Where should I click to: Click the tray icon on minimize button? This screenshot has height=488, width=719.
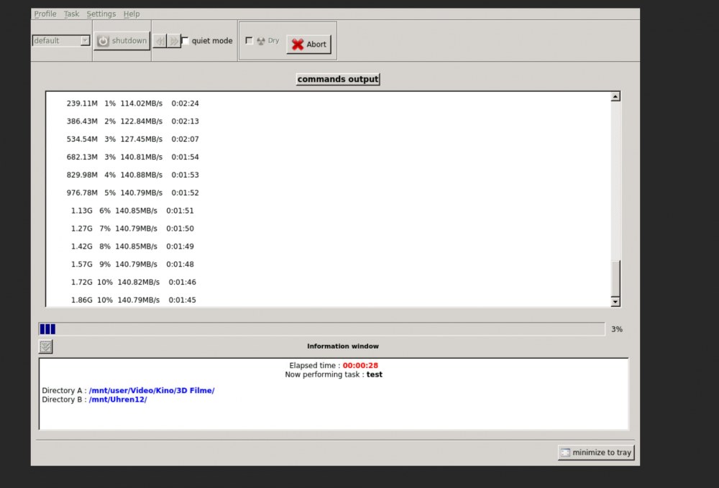point(565,452)
